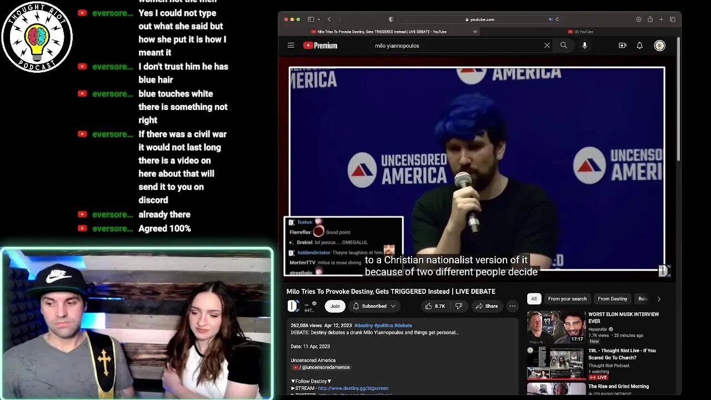Open WORST ELON MUSK INTERVIEW EVER title
Image resolution: width=711 pixels, height=400 pixels.
623,318
